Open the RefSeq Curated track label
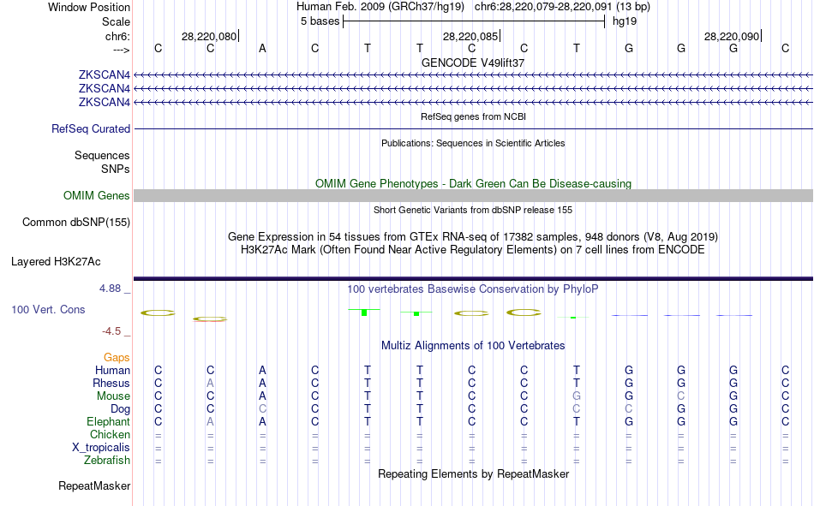Image resolution: width=814 pixels, height=506 pixels. point(90,128)
